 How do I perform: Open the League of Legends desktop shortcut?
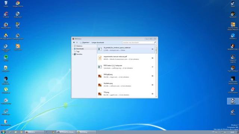click(x=233, y=59)
